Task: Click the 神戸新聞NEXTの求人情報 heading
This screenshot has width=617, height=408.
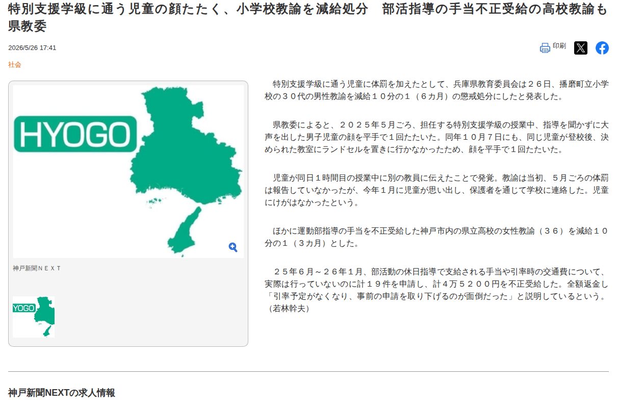Action: pyautogui.click(x=61, y=393)
